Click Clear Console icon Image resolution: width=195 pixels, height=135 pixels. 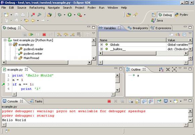(x=131, y=101)
